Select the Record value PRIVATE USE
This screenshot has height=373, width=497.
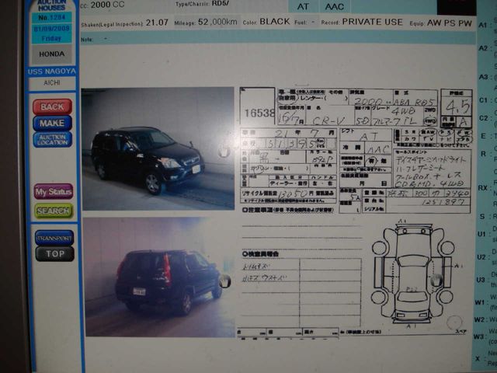point(373,22)
